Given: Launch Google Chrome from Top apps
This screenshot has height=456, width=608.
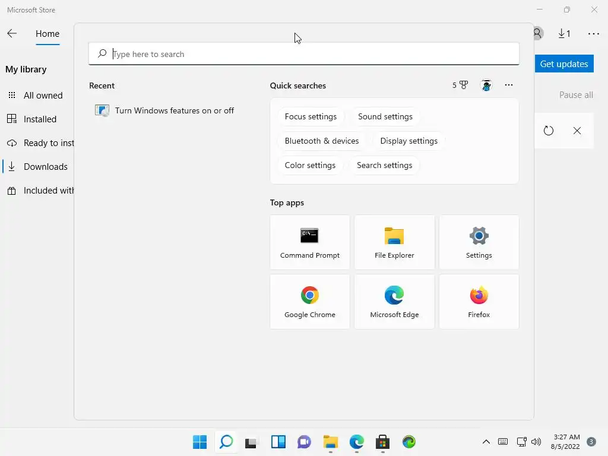Looking at the screenshot, I should coord(310,302).
